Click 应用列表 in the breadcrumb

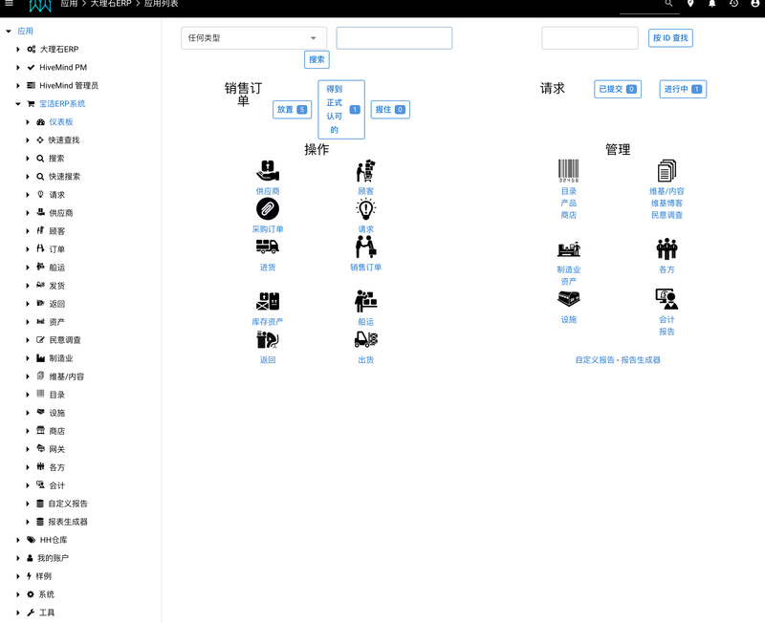tap(161, 4)
